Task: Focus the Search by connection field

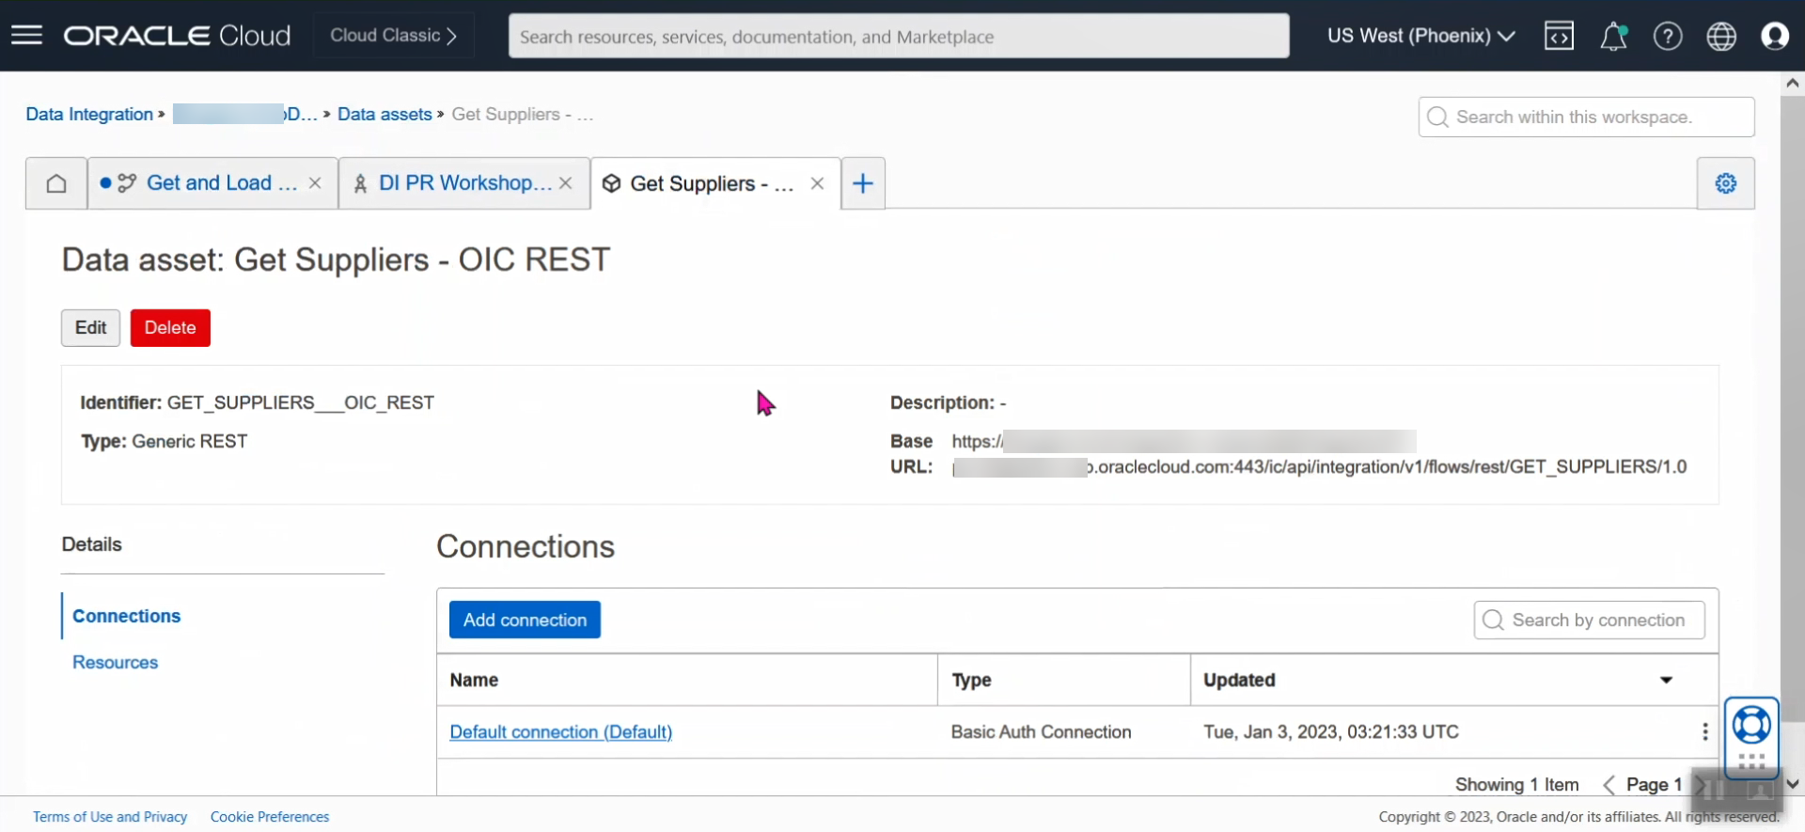Action: point(1598,620)
